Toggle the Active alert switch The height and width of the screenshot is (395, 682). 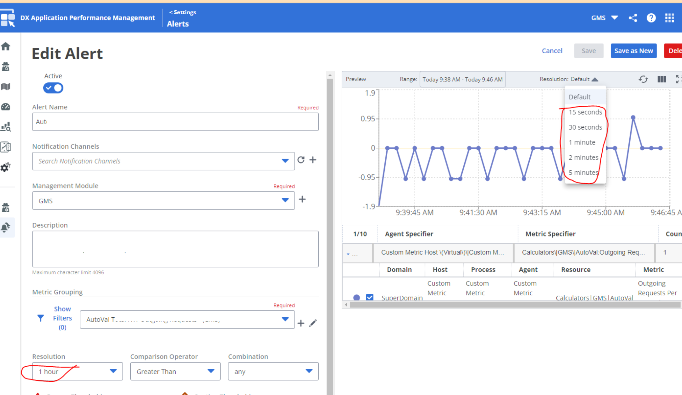pos(53,88)
